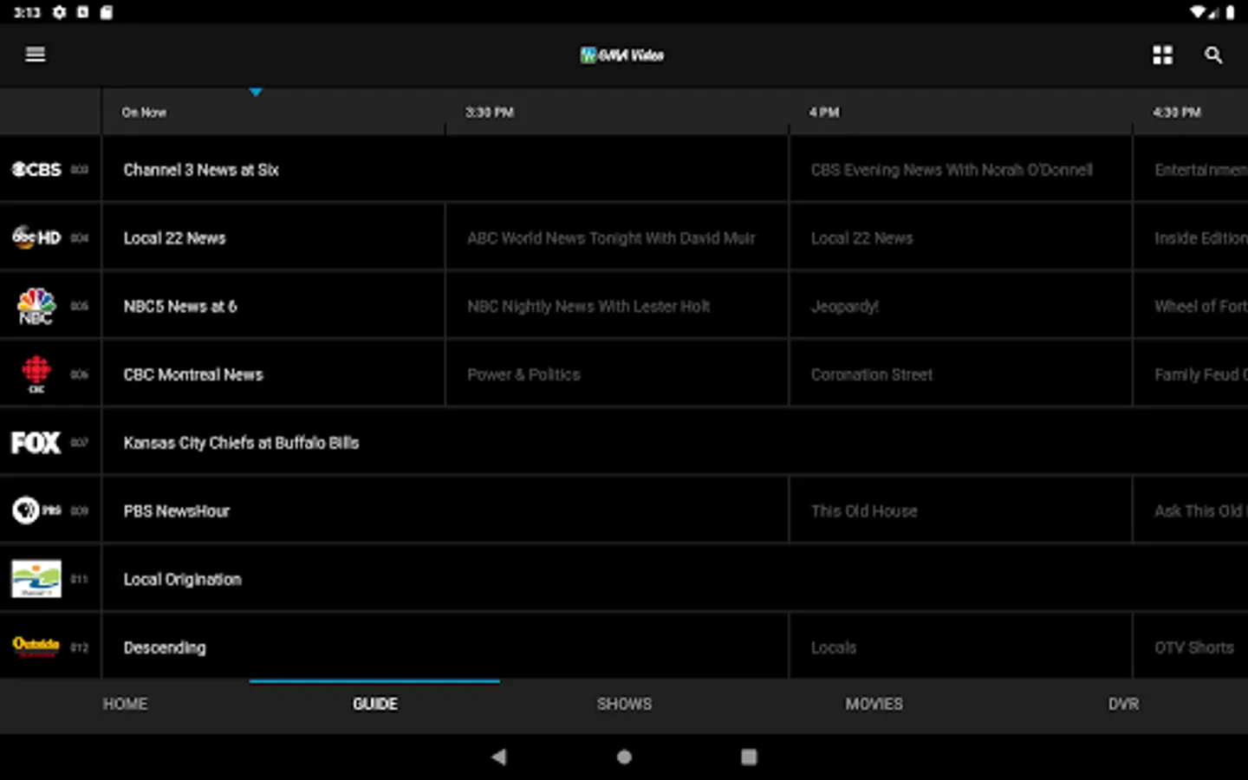Click the 4 PM time header
The width and height of the screenshot is (1248, 780).
tap(824, 113)
